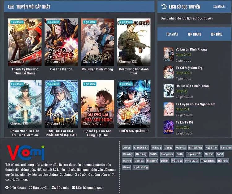
Task: Select the Martial Arts genre tag
Action: [x=195, y=148]
